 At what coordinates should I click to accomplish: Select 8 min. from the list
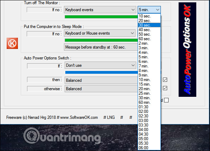[149, 71]
